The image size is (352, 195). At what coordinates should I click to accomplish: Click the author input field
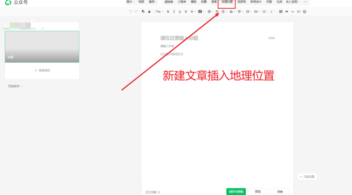pos(167,46)
